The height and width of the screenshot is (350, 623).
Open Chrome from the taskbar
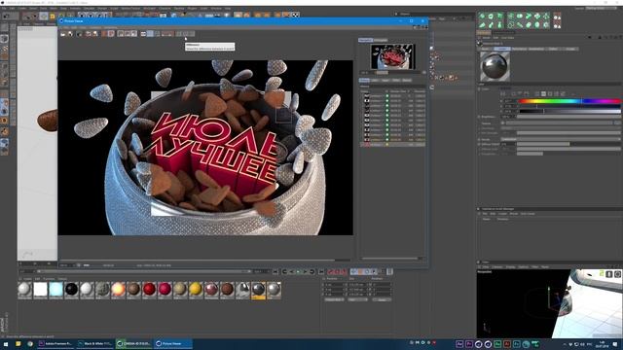point(30,344)
